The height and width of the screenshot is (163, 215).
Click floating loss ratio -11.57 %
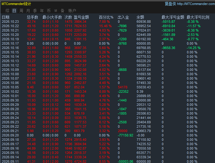[x=193, y=26]
